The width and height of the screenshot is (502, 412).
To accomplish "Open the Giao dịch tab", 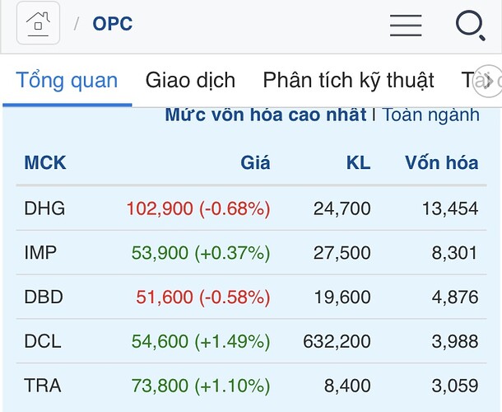I will (x=190, y=81).
